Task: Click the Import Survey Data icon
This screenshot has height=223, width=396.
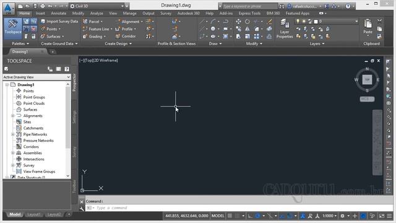Action: [x=43, y=22]
